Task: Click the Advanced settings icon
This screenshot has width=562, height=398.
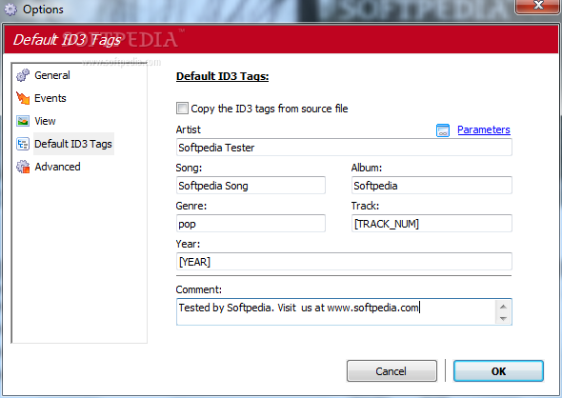Action: coord(23,167)
